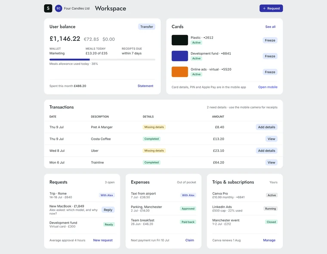
Task: Reply to the New MacBook request
Action: [x=108, y=210]
